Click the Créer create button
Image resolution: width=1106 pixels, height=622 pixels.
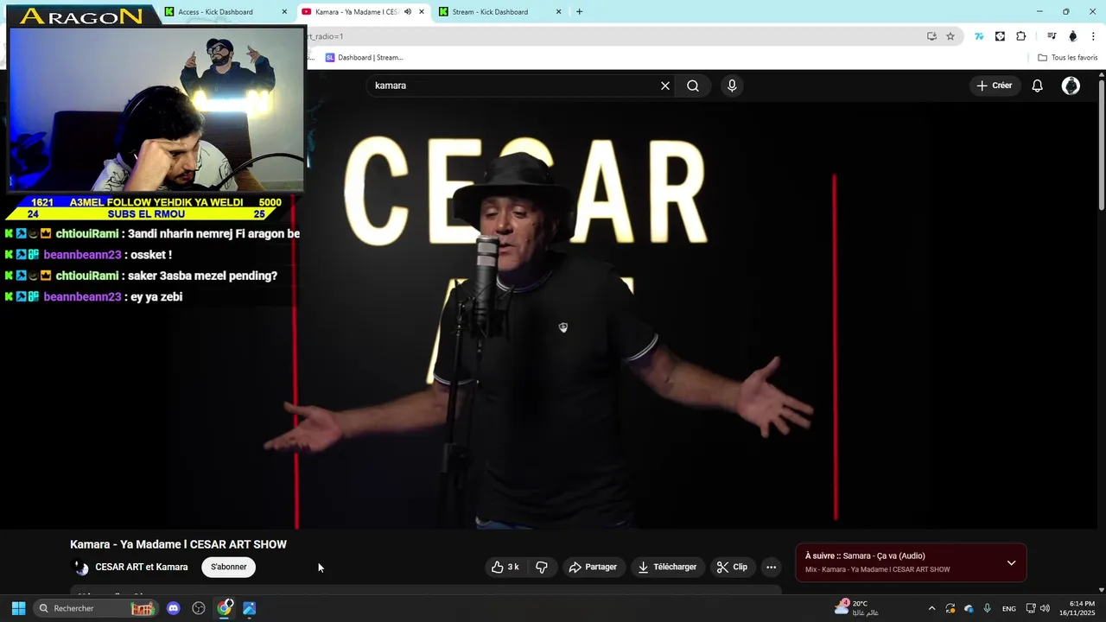(x=994, y=86)
